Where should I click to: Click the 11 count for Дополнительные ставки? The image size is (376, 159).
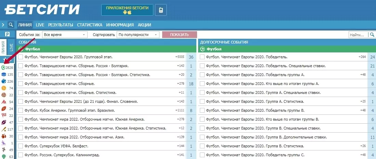(372, 137)
